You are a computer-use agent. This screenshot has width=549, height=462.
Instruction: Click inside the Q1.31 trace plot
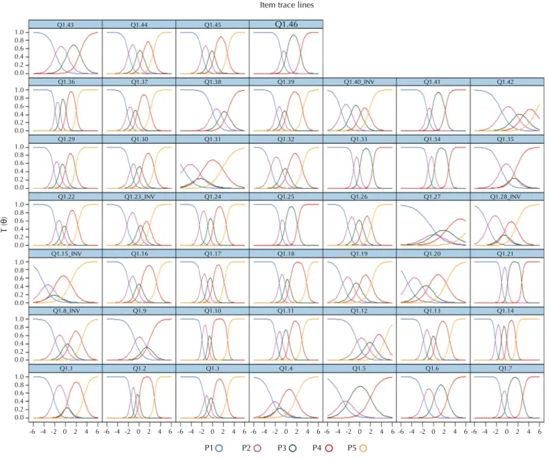click(213, 167)
